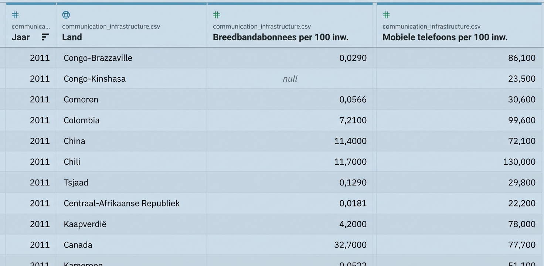Click the numeric type icon above Jaar
Viewport: 544px width, 266px height.
coord(15,15)
